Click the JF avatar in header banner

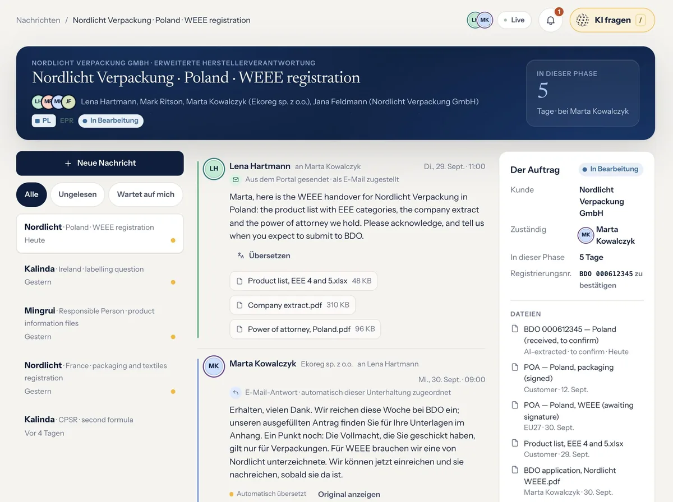[68, 102]
